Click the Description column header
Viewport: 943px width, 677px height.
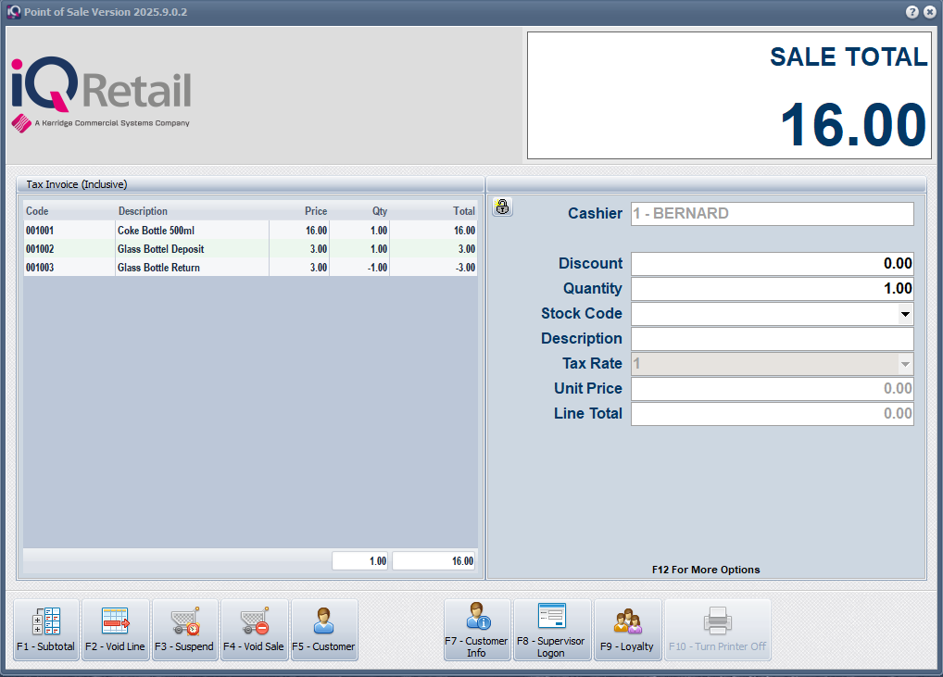144,211
